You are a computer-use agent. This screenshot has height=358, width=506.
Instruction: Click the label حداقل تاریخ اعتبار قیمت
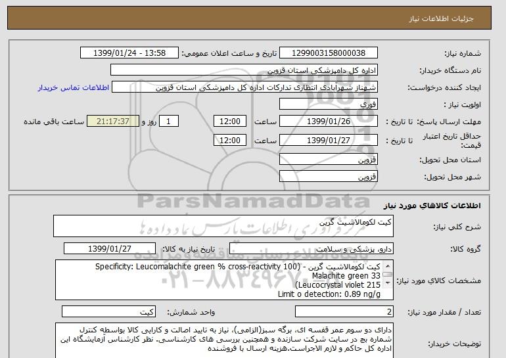[452, 141]
